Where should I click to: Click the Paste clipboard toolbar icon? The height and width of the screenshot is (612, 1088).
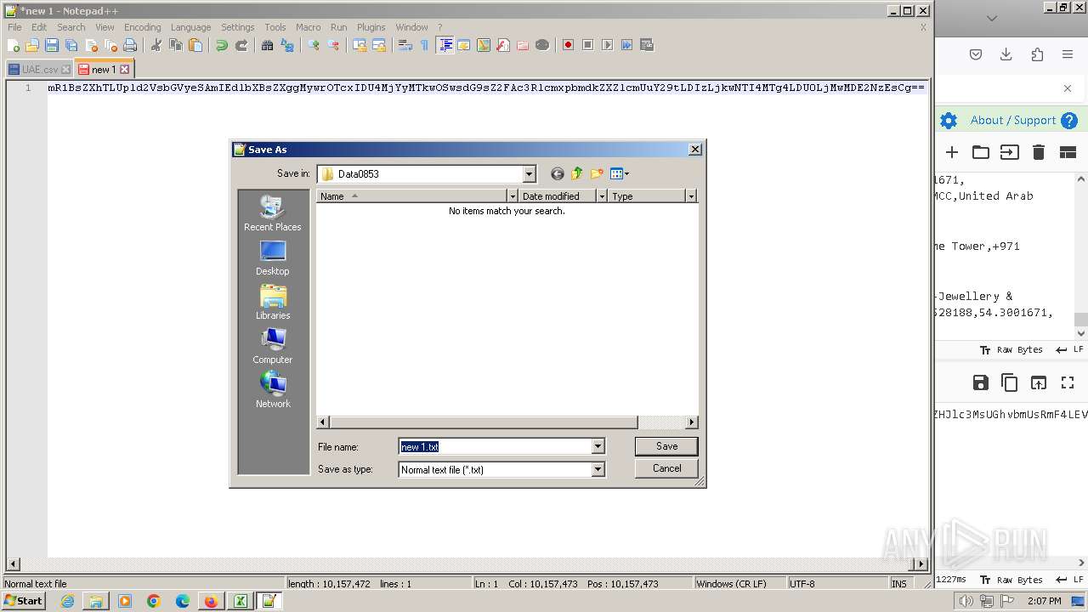click(x=195, y=45)
